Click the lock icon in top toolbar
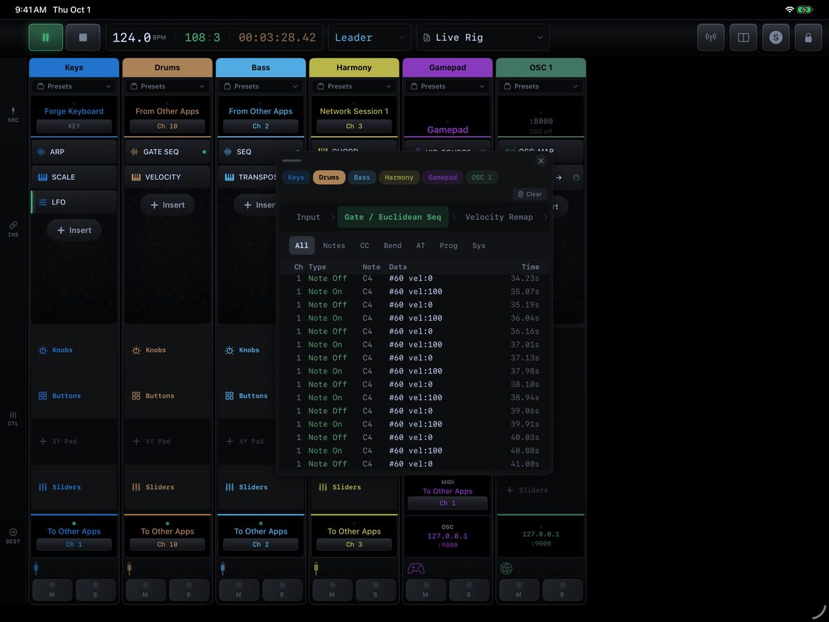Image resolution: width=829 pixels, height=622 pixels. pos(808,37)
